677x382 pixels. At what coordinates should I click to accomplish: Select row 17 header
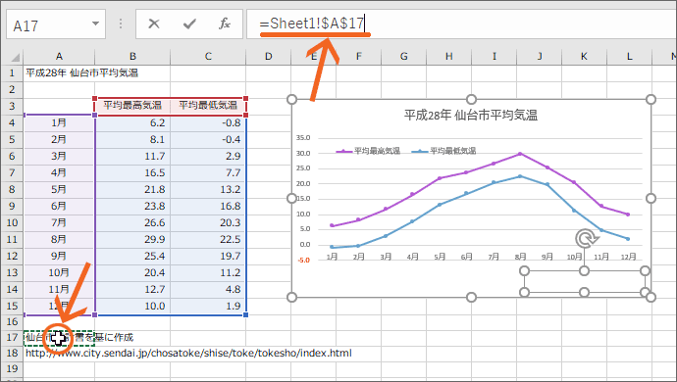12,337
